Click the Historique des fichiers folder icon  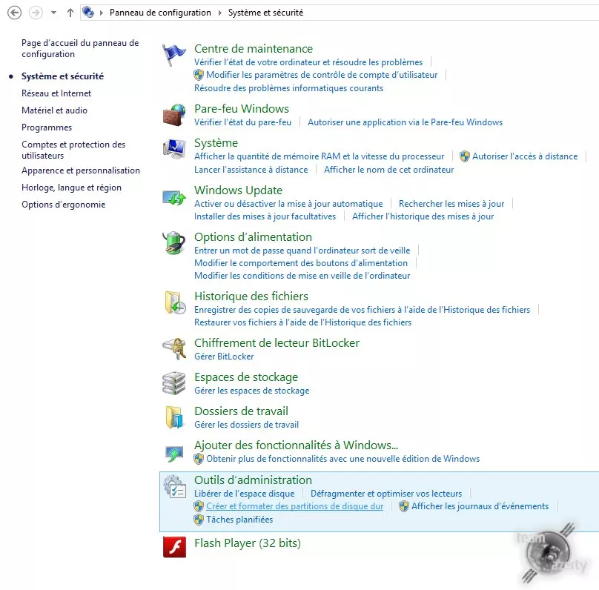(x=175, y=302)
